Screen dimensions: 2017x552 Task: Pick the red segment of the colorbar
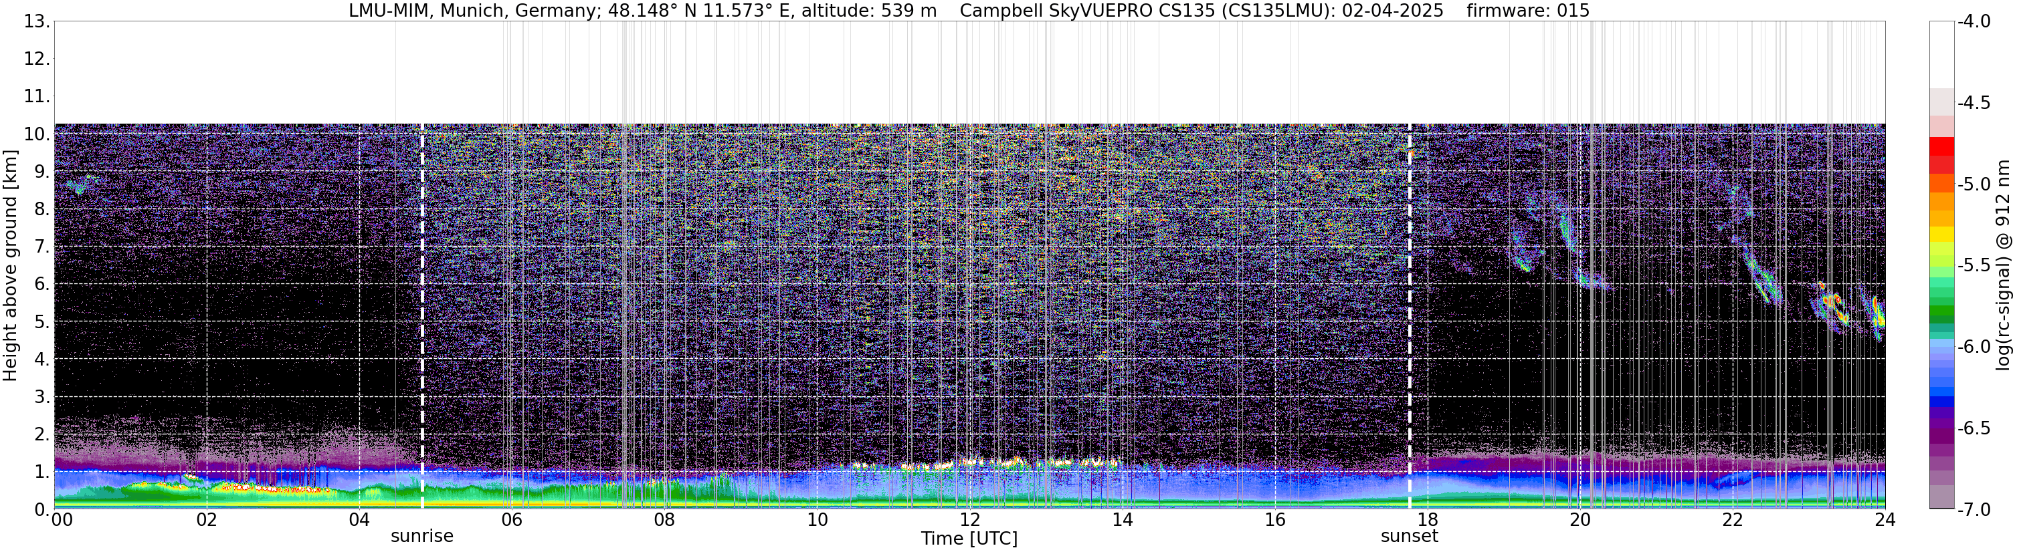[1941, 146]
